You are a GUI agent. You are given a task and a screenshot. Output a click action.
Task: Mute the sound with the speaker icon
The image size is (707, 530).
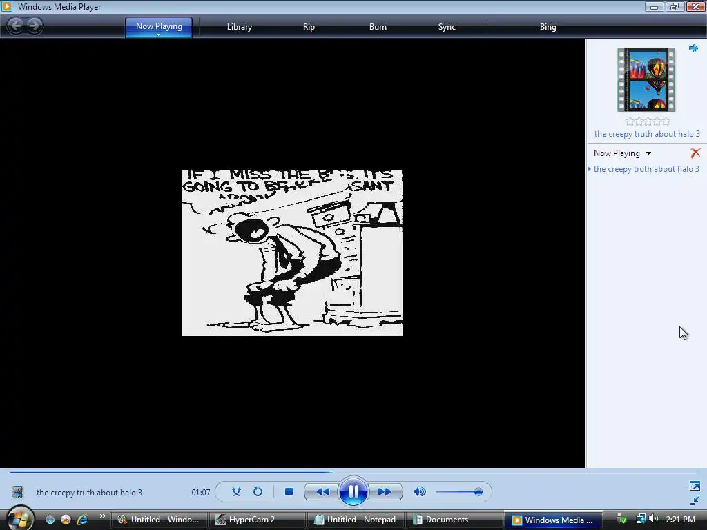419,491
